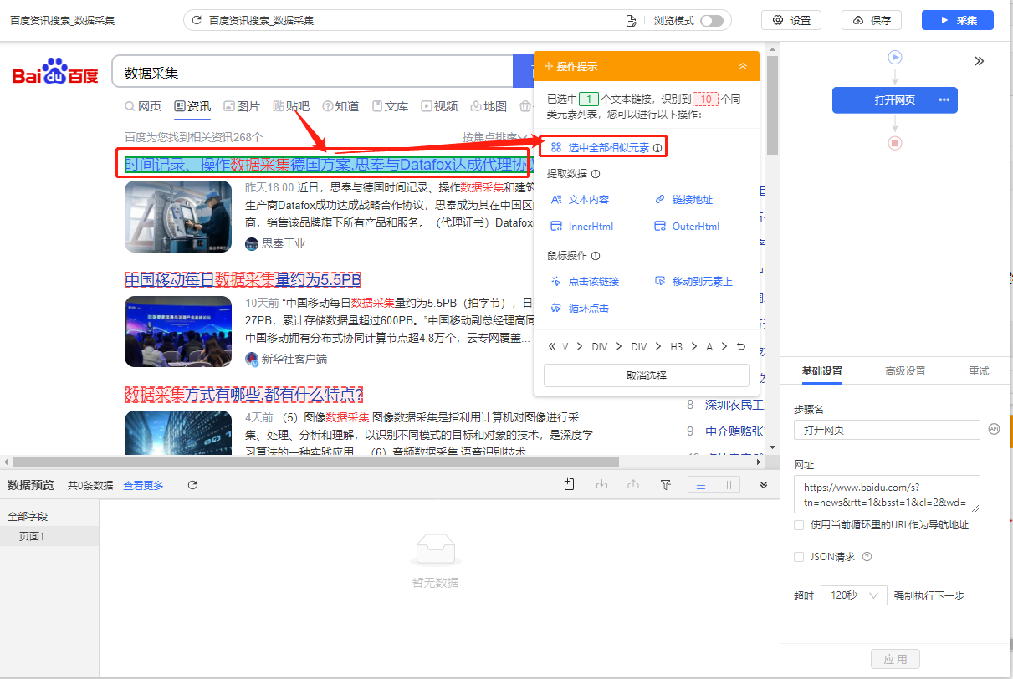Screen dimensions: 1013x679
Task: Collapse the data preview panel double-chevron
Action: click(764, 485)
